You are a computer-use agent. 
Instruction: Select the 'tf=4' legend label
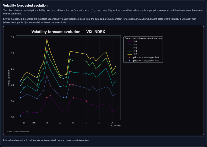click(135, 51)
